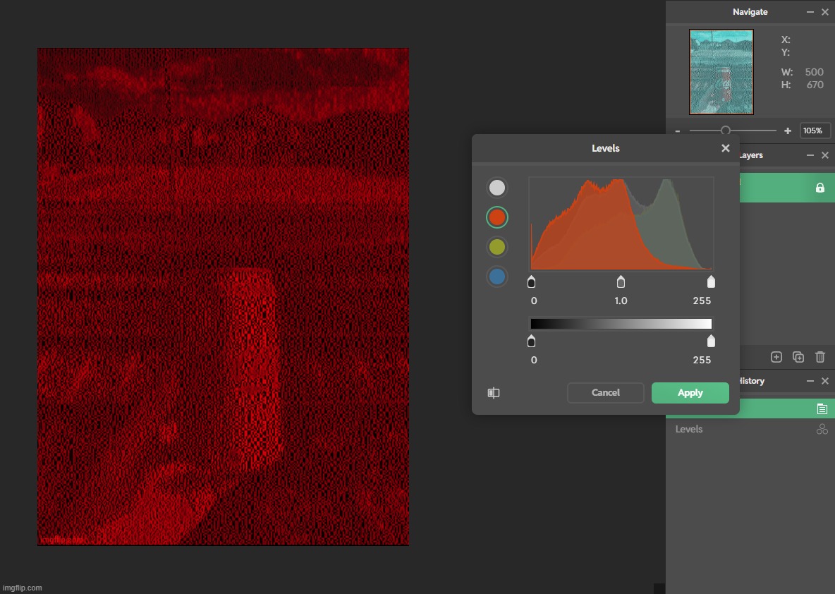This screenshot has width=835, height=594.
Task: Select the green channel circle
Action: pyautogui.click(x=497, y=247)
